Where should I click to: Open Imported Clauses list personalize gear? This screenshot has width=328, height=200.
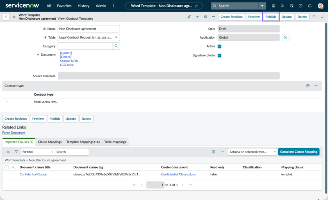(x=213, y=152)
